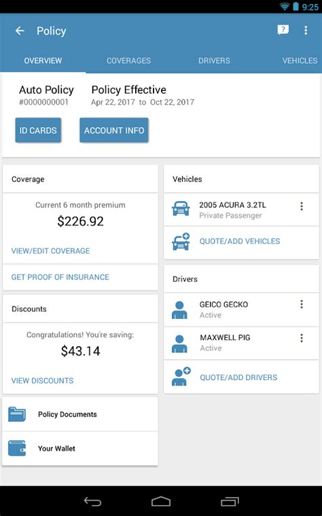Open the help chat bubble icon

[x=283, y=31]
